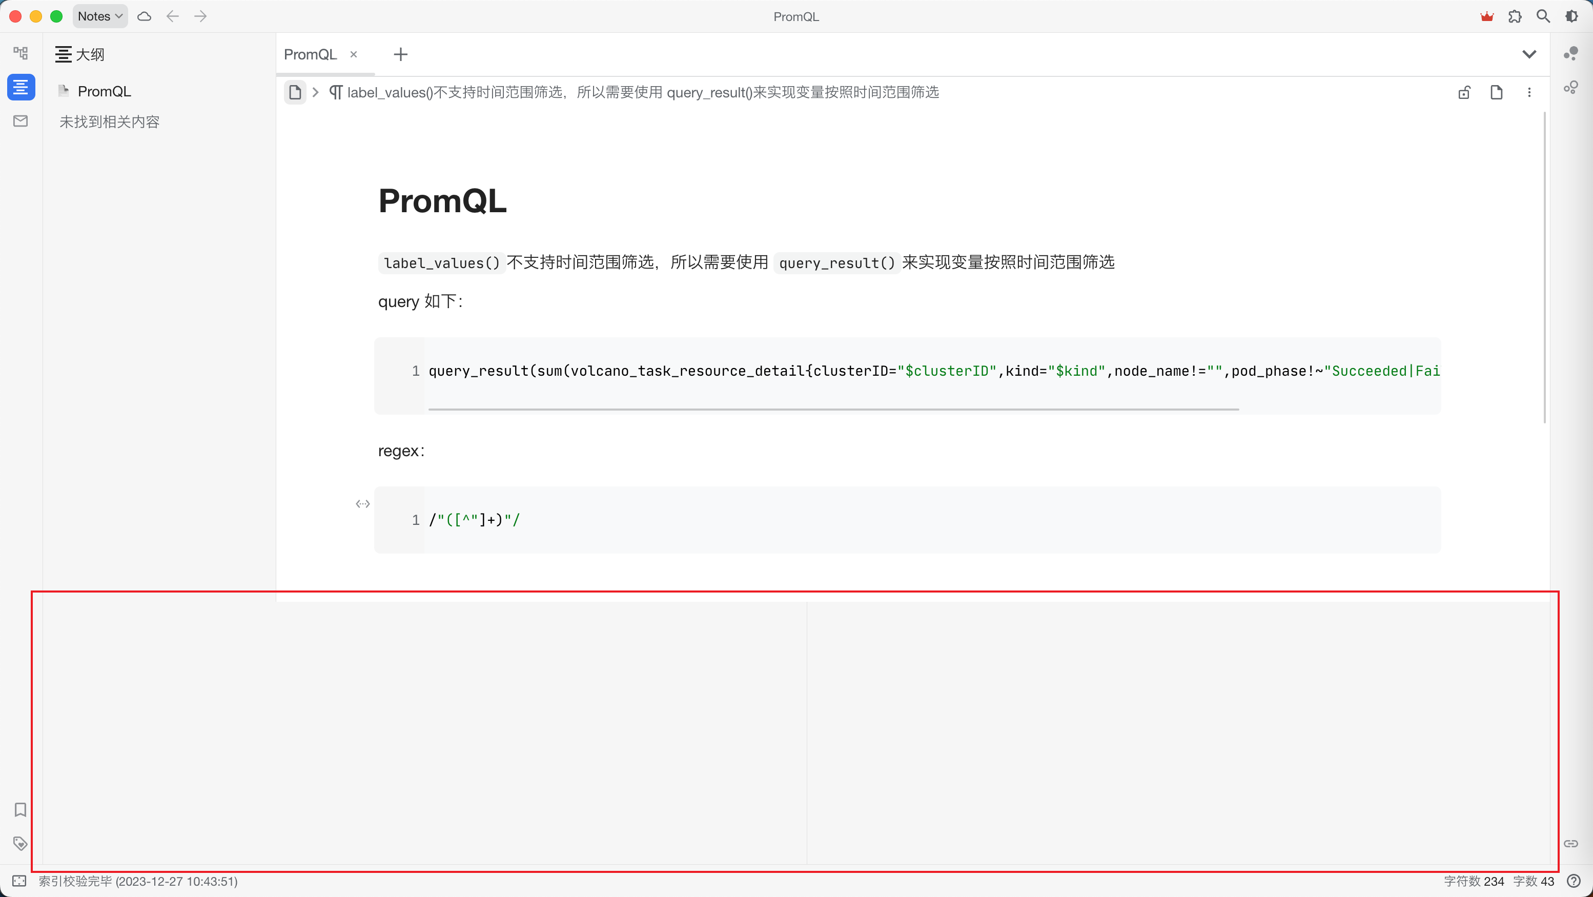
Task: Open the bookmarks panel icon
Action: [x=21, y=809]
